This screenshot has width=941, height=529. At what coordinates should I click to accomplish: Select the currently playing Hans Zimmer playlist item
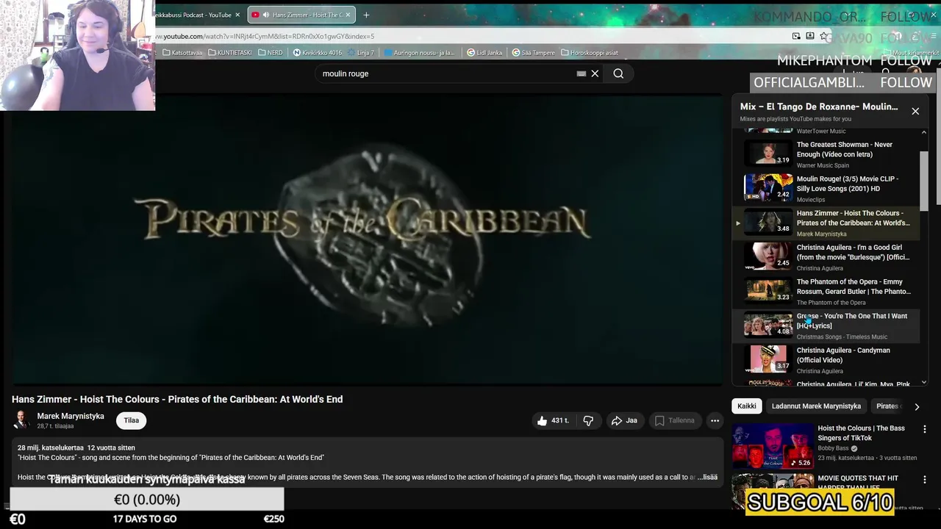(826, 223)
